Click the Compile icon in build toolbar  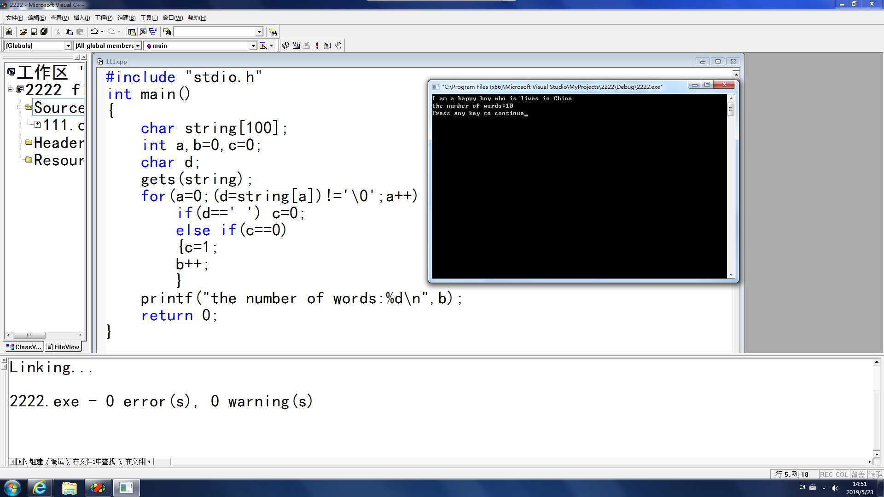[x=285, y=46]
